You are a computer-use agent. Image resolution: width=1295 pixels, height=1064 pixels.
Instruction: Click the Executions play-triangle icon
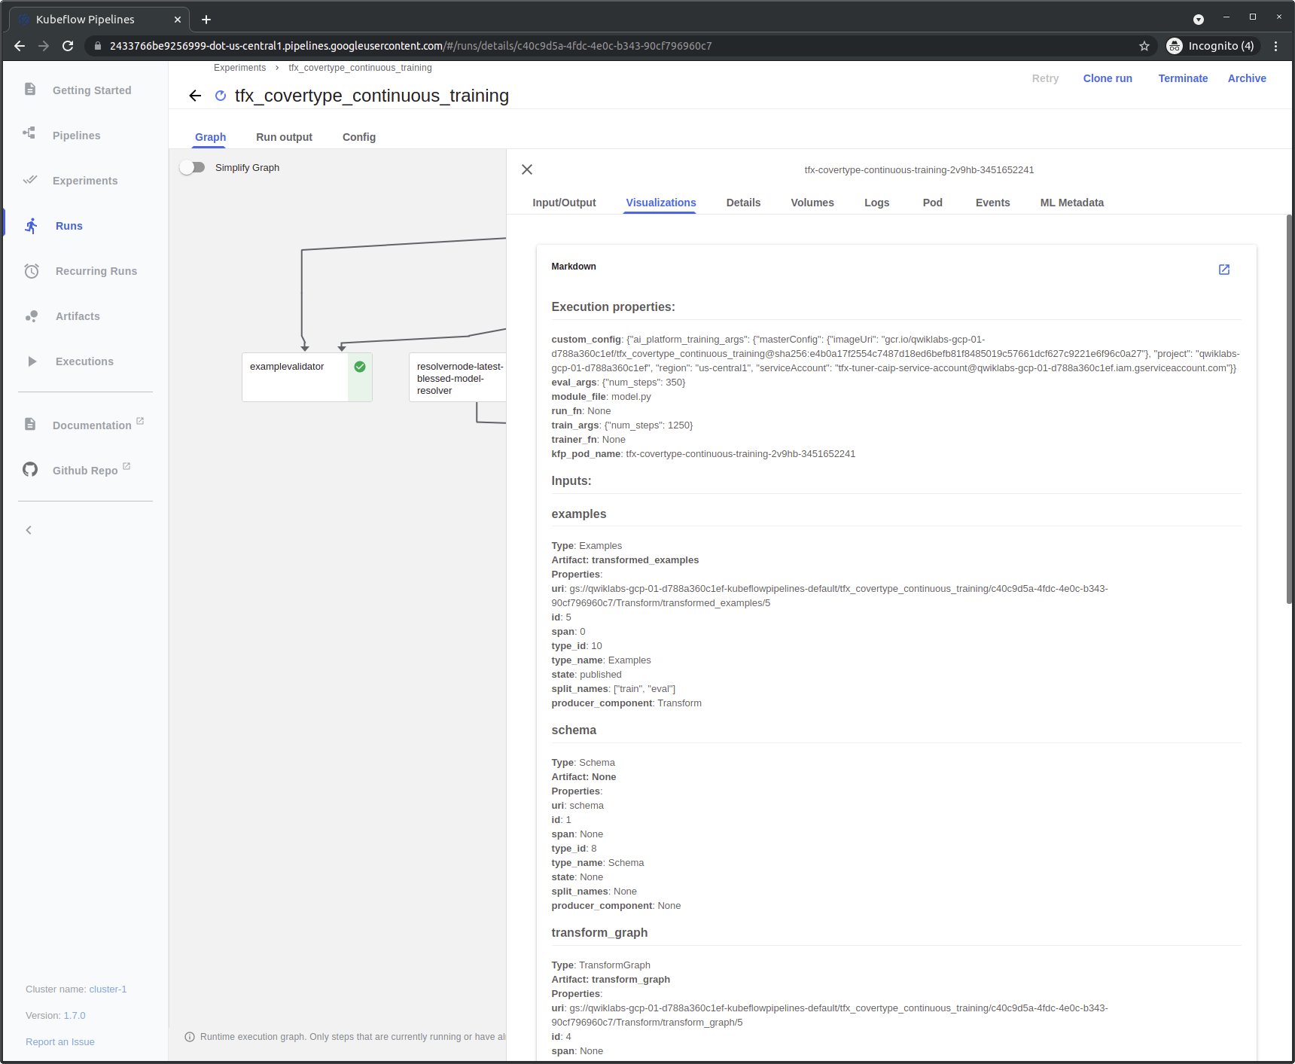point(32,361)
